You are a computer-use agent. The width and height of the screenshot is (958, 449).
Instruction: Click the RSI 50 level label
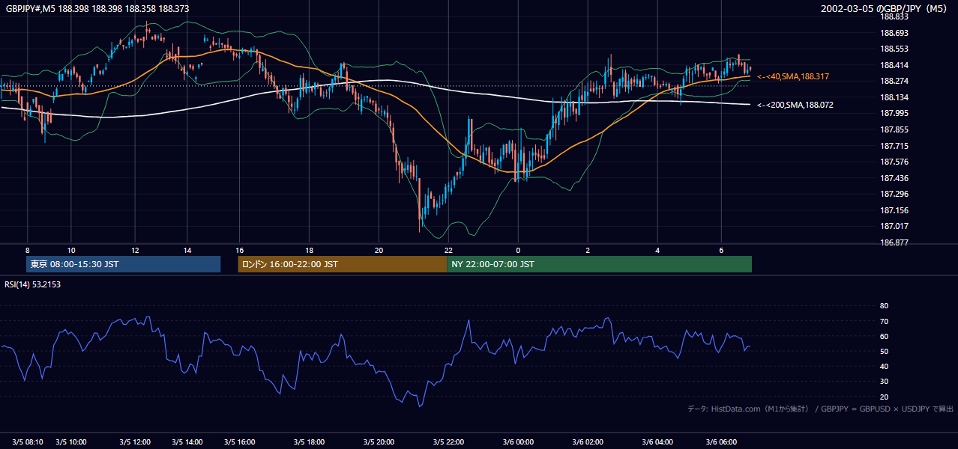click(x=884, y=351)
